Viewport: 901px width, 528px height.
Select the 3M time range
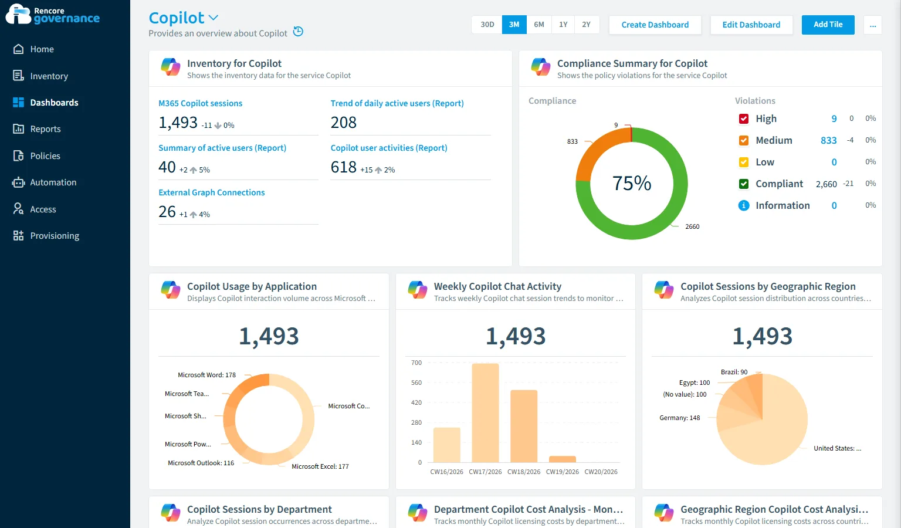click(514, 25)
